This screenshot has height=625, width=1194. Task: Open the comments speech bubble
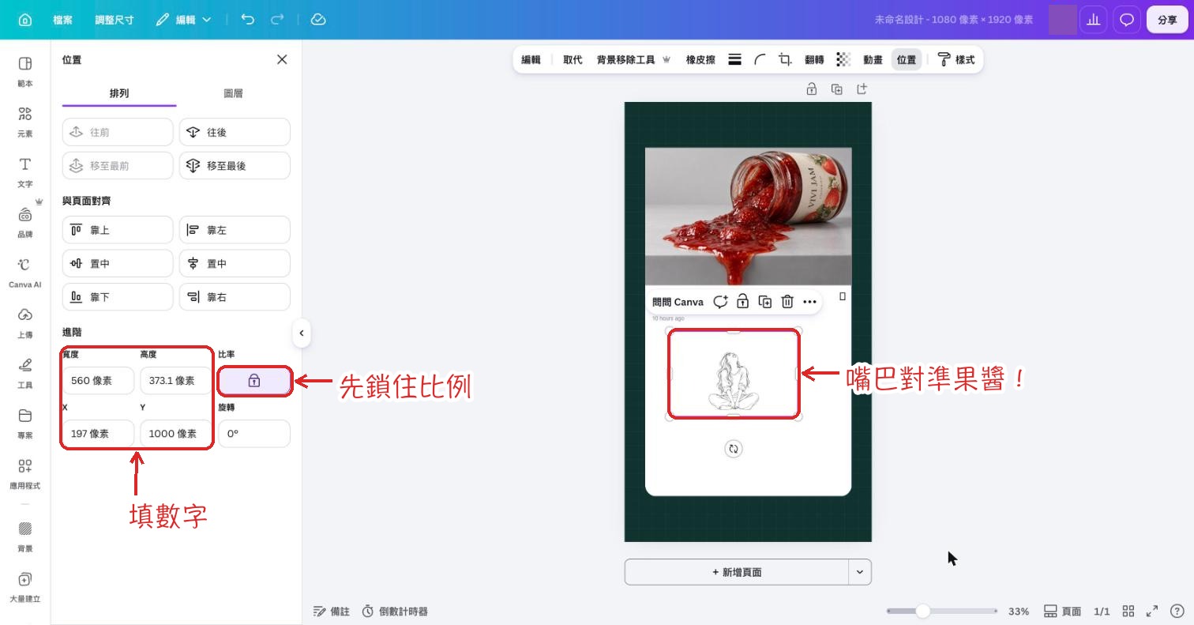(1127, 20)
